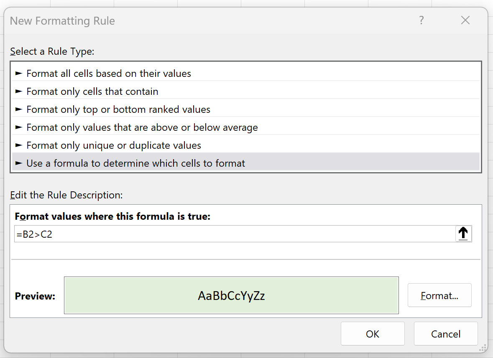Pick Format only unique or duplicate values

tap(245, 145)
